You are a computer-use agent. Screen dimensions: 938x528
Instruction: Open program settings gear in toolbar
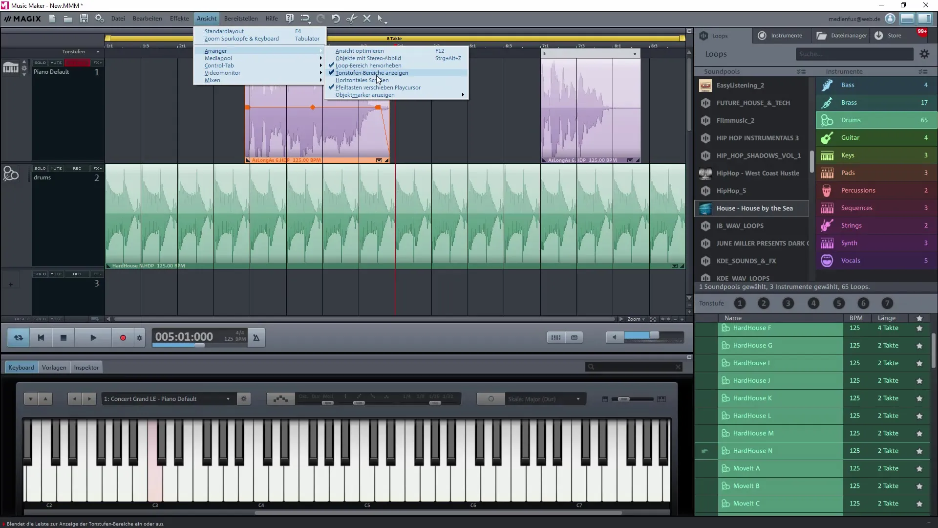click(x=100, y=19)
